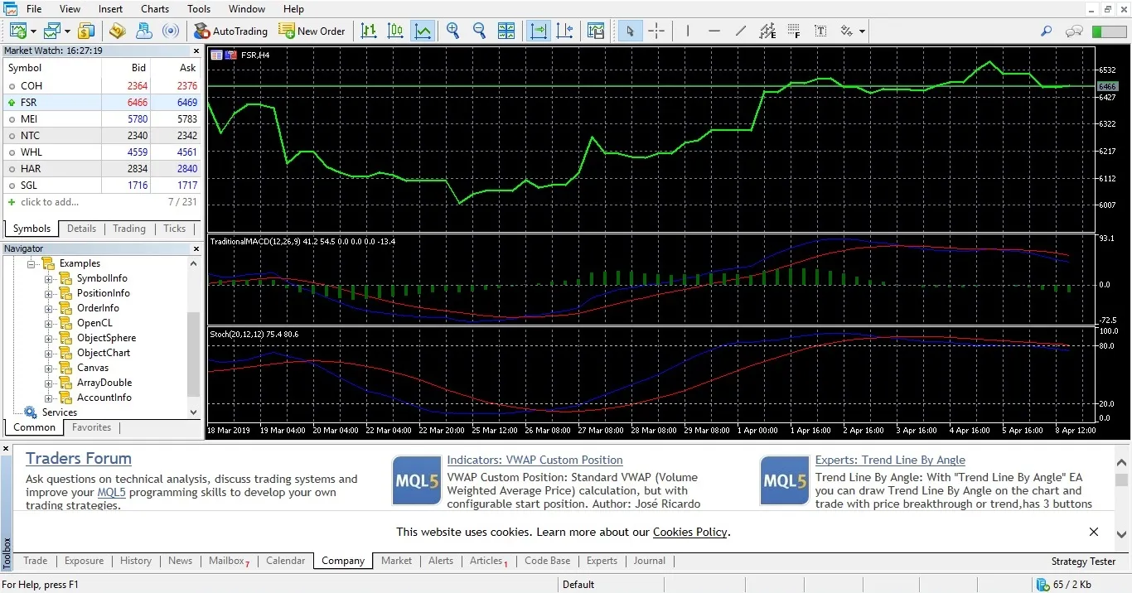Image resolution: width=1132 pixels, height=593 pixels.
Task: Toggle chart auto scroll to end
Action: (539, 31)
